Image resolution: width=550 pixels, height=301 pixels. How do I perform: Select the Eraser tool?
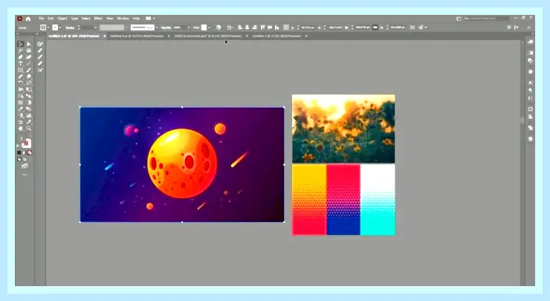point(29,77)
